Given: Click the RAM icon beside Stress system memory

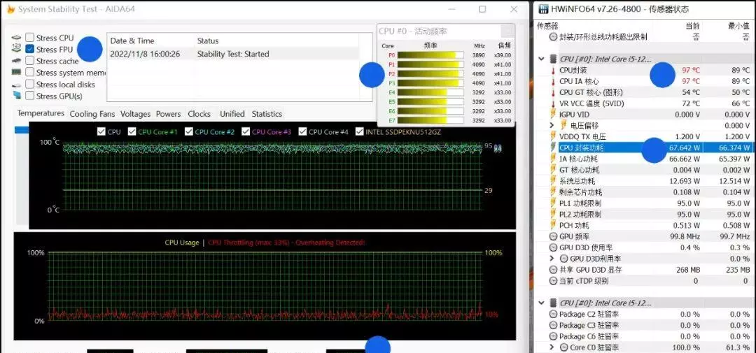Looking at the screenshot, I should pos(17,72).
